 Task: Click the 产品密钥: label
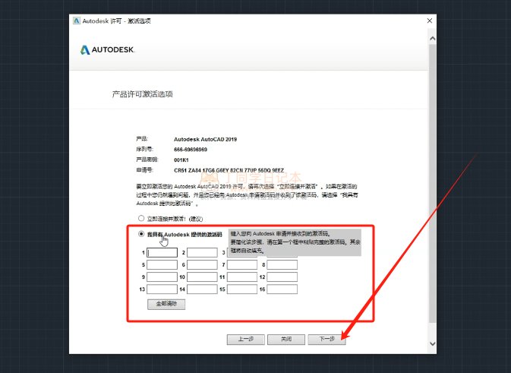point(147,160)
